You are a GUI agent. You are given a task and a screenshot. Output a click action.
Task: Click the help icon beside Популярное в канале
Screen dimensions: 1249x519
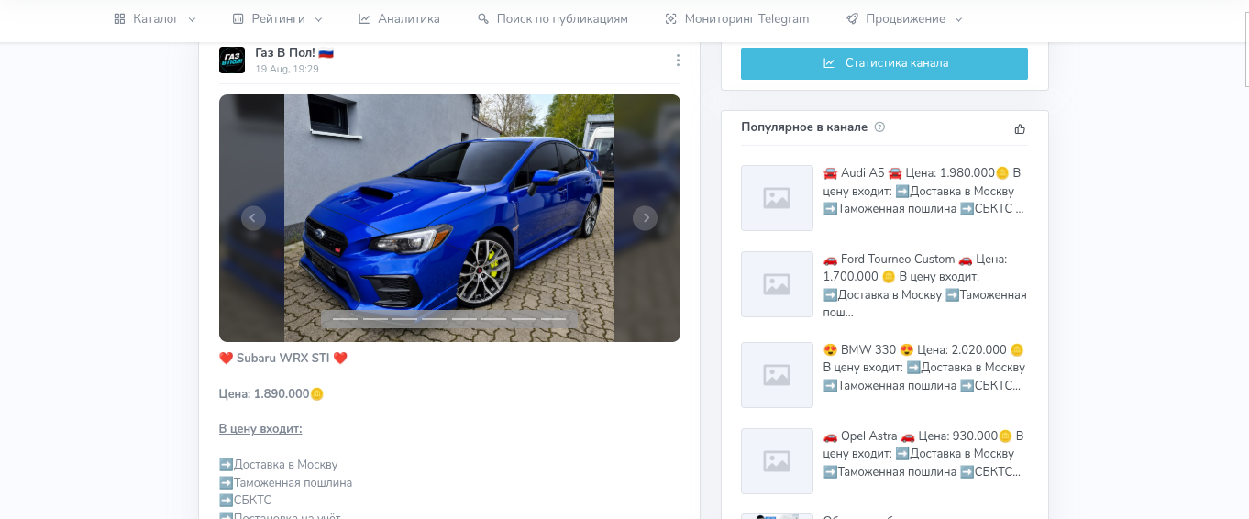click(x=879, y=127)
